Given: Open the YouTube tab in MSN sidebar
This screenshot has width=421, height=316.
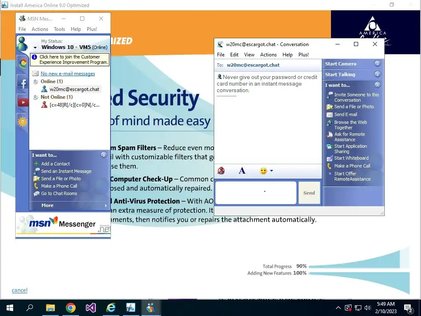Looking at the screenshot, I should [x=23, y=102].
